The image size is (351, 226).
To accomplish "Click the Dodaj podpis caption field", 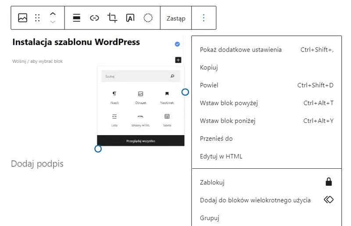I will [37, 163].
